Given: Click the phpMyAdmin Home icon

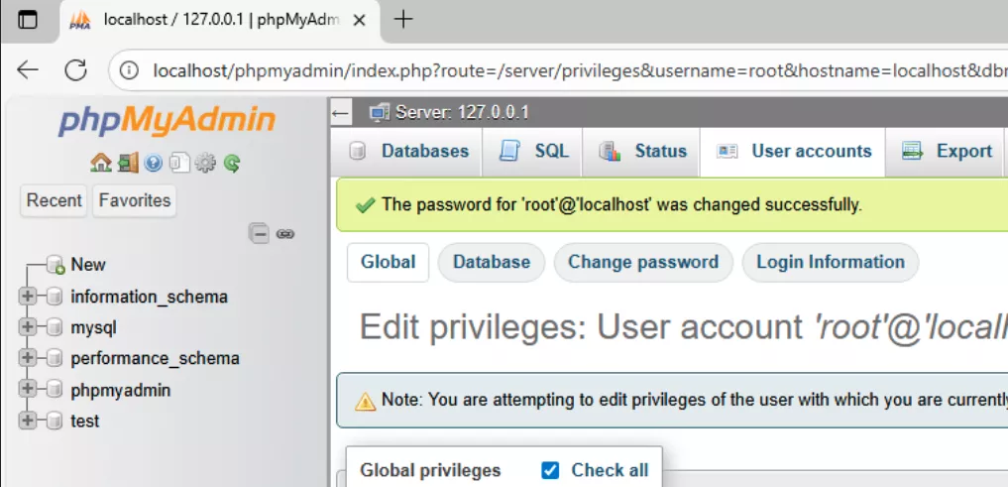Looking at the screenshot, I should point(100,163).
